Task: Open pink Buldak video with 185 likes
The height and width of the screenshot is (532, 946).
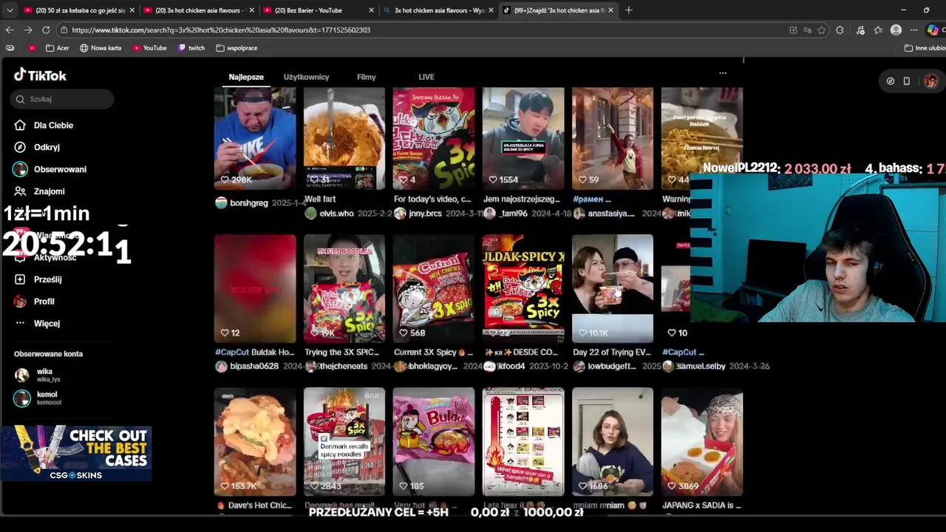Action: pyautogui.click(x=434, y=442)
